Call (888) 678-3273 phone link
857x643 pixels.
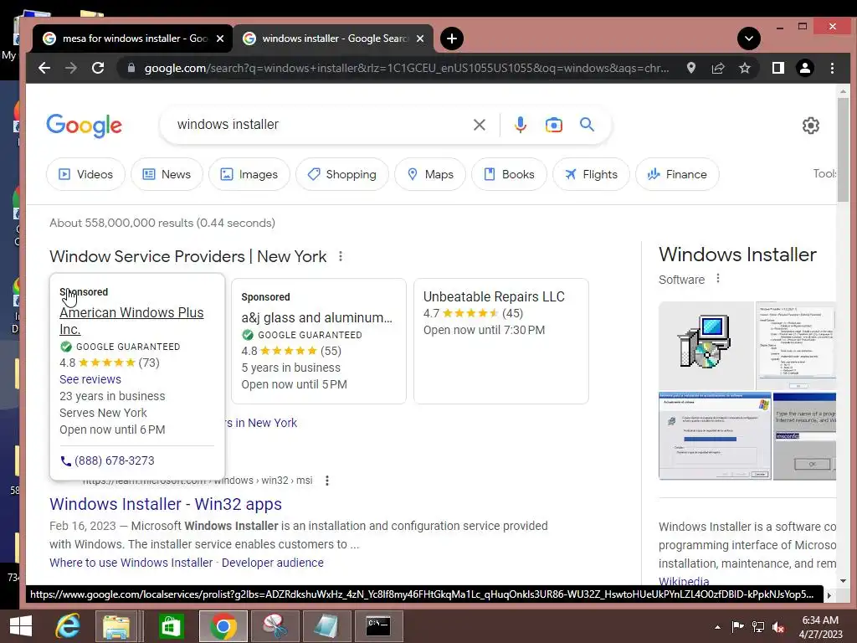click(x=107, y=461)
